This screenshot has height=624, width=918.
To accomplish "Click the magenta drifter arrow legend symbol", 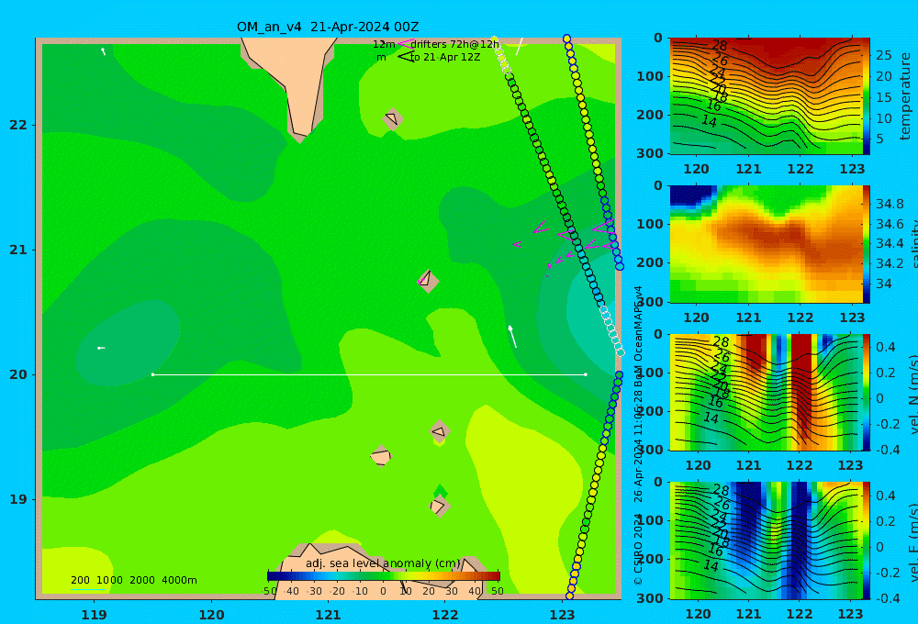I will click(x=405, y=44).
